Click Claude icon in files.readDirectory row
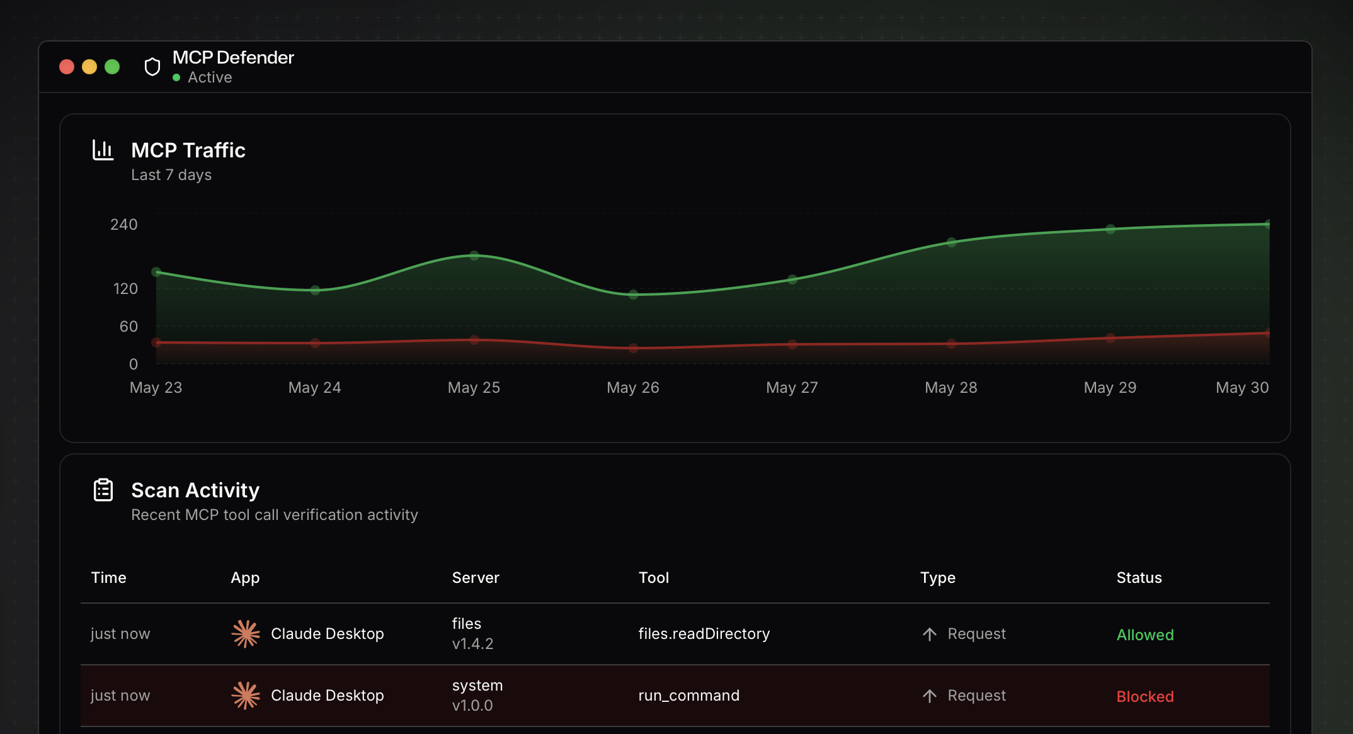Image resolution: width=1353 pixels, height=734 pixels. (x=246, y=633)
